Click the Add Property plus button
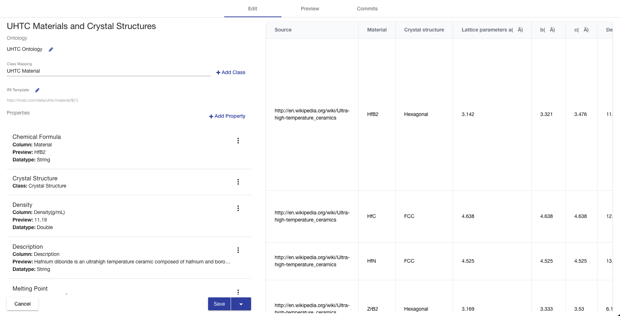Image resolution: width=620 pixels, height=316 pixels. [227, 116]
